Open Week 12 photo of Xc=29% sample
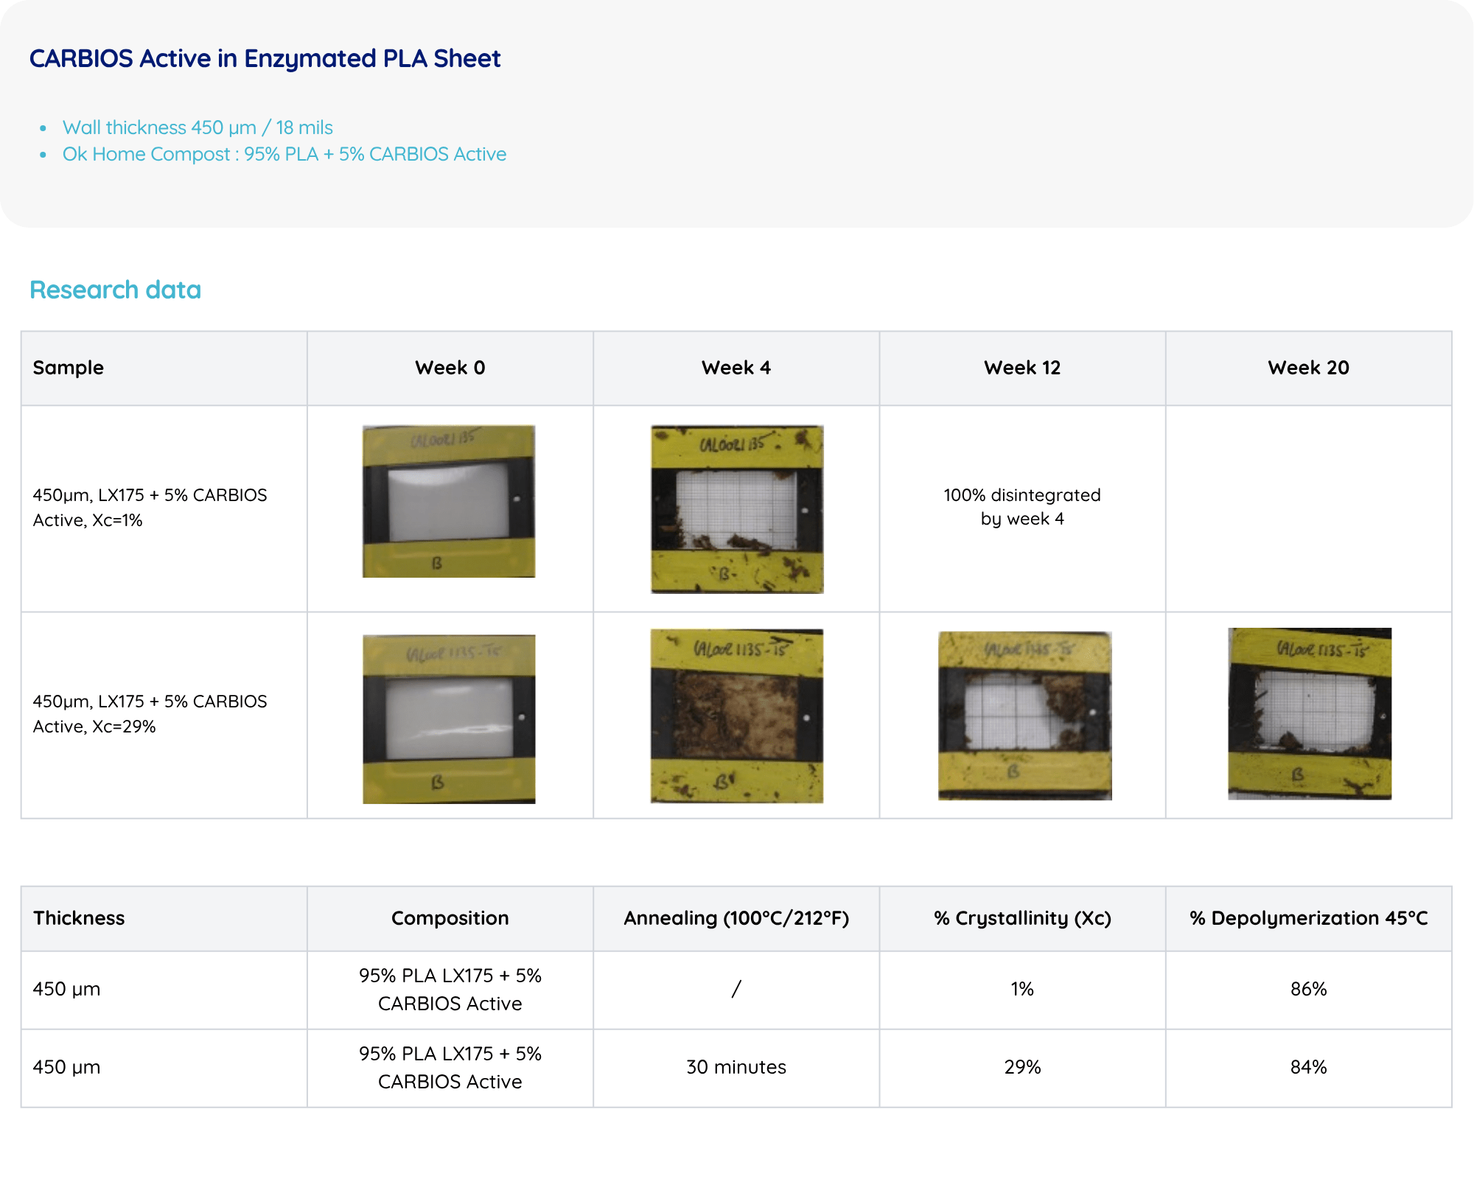The width and height of the screenshot is (1474, 1179). click(1024, 716)
